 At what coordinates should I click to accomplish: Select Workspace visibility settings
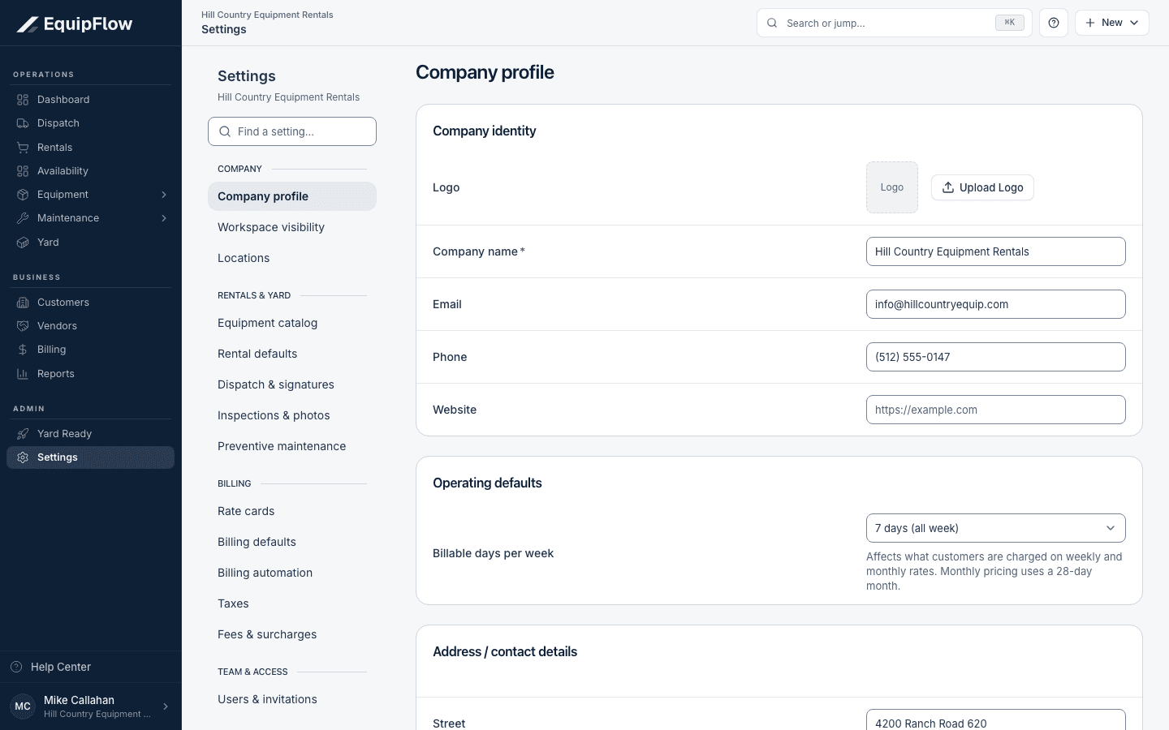292,227
